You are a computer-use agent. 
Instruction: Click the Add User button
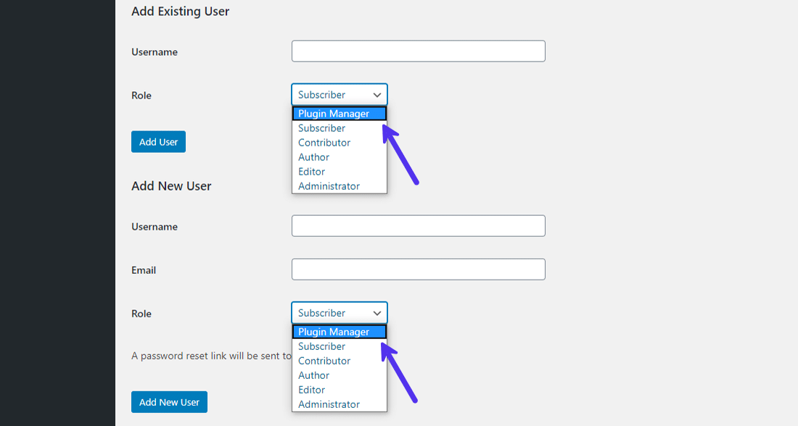158,141
